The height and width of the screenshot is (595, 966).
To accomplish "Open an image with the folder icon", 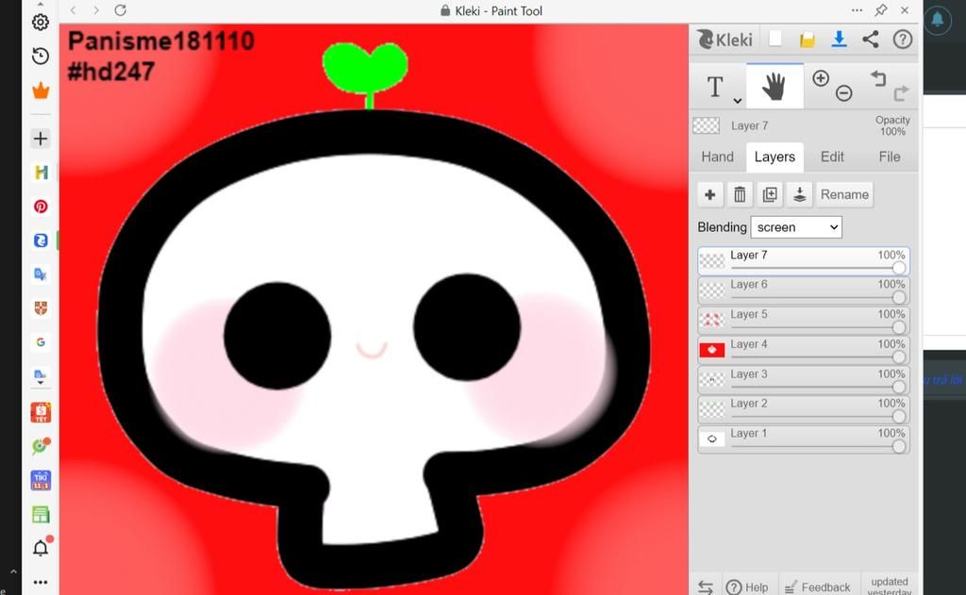I will click(808, 40).
